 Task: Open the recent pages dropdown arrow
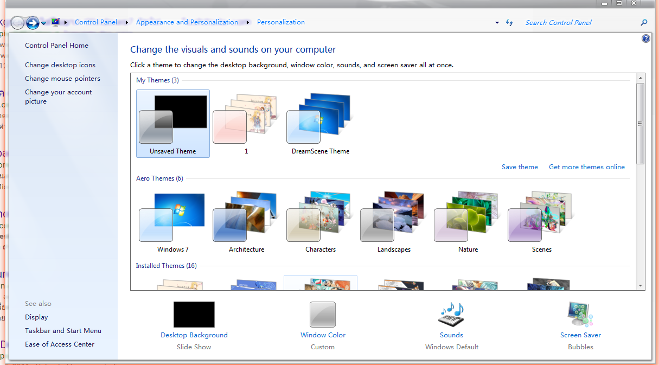pos(44,23)
